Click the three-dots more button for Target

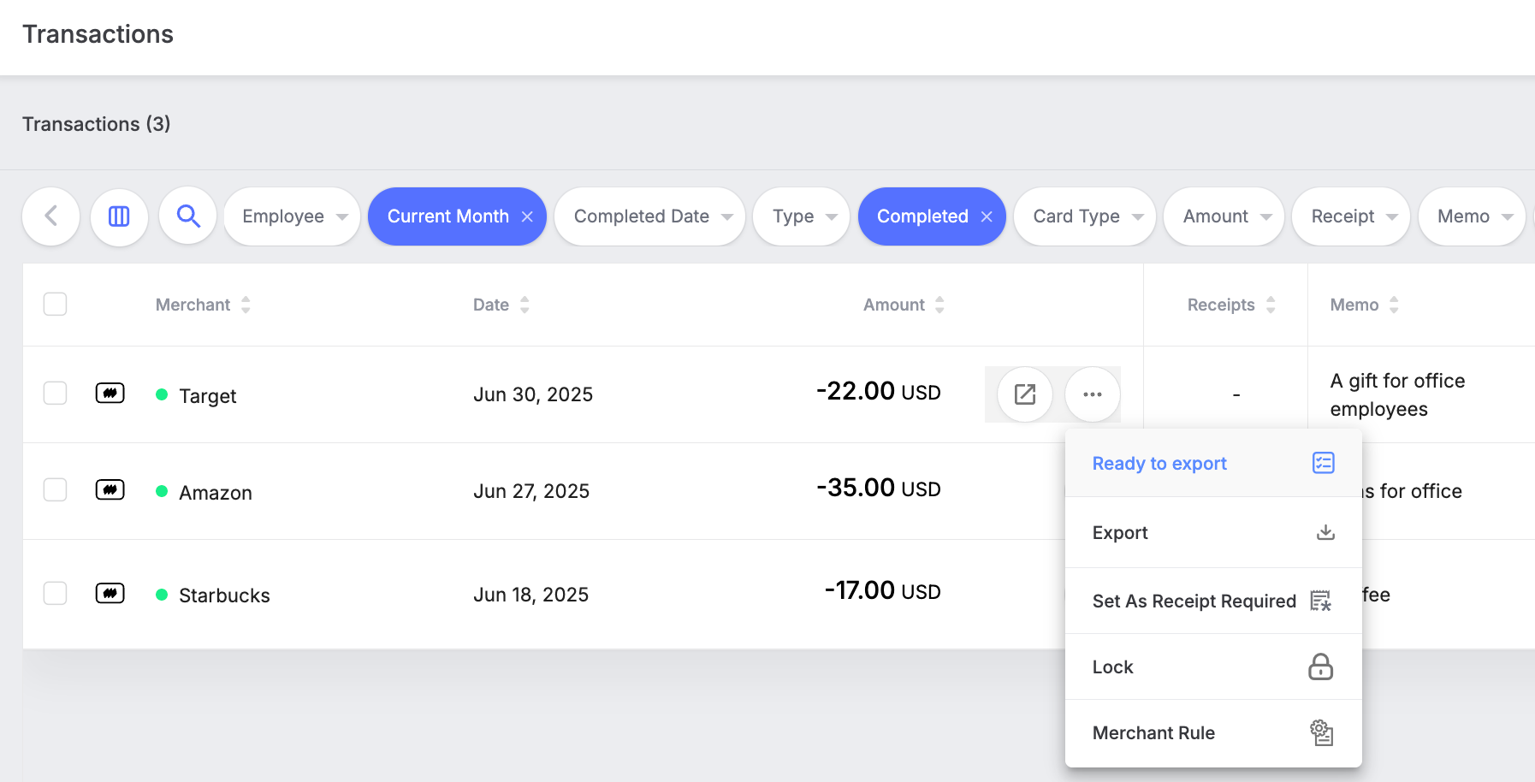1093,394
